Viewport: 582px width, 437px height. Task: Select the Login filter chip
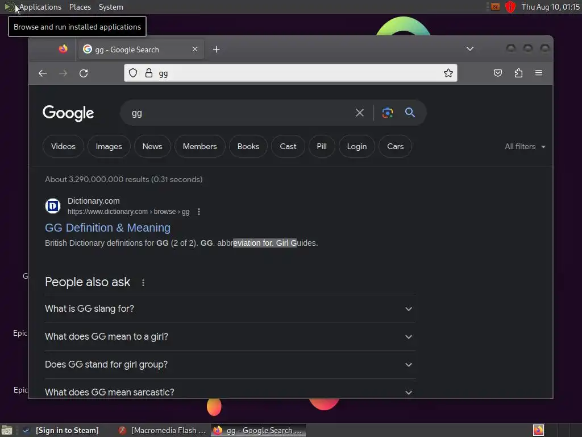point(357,146)
